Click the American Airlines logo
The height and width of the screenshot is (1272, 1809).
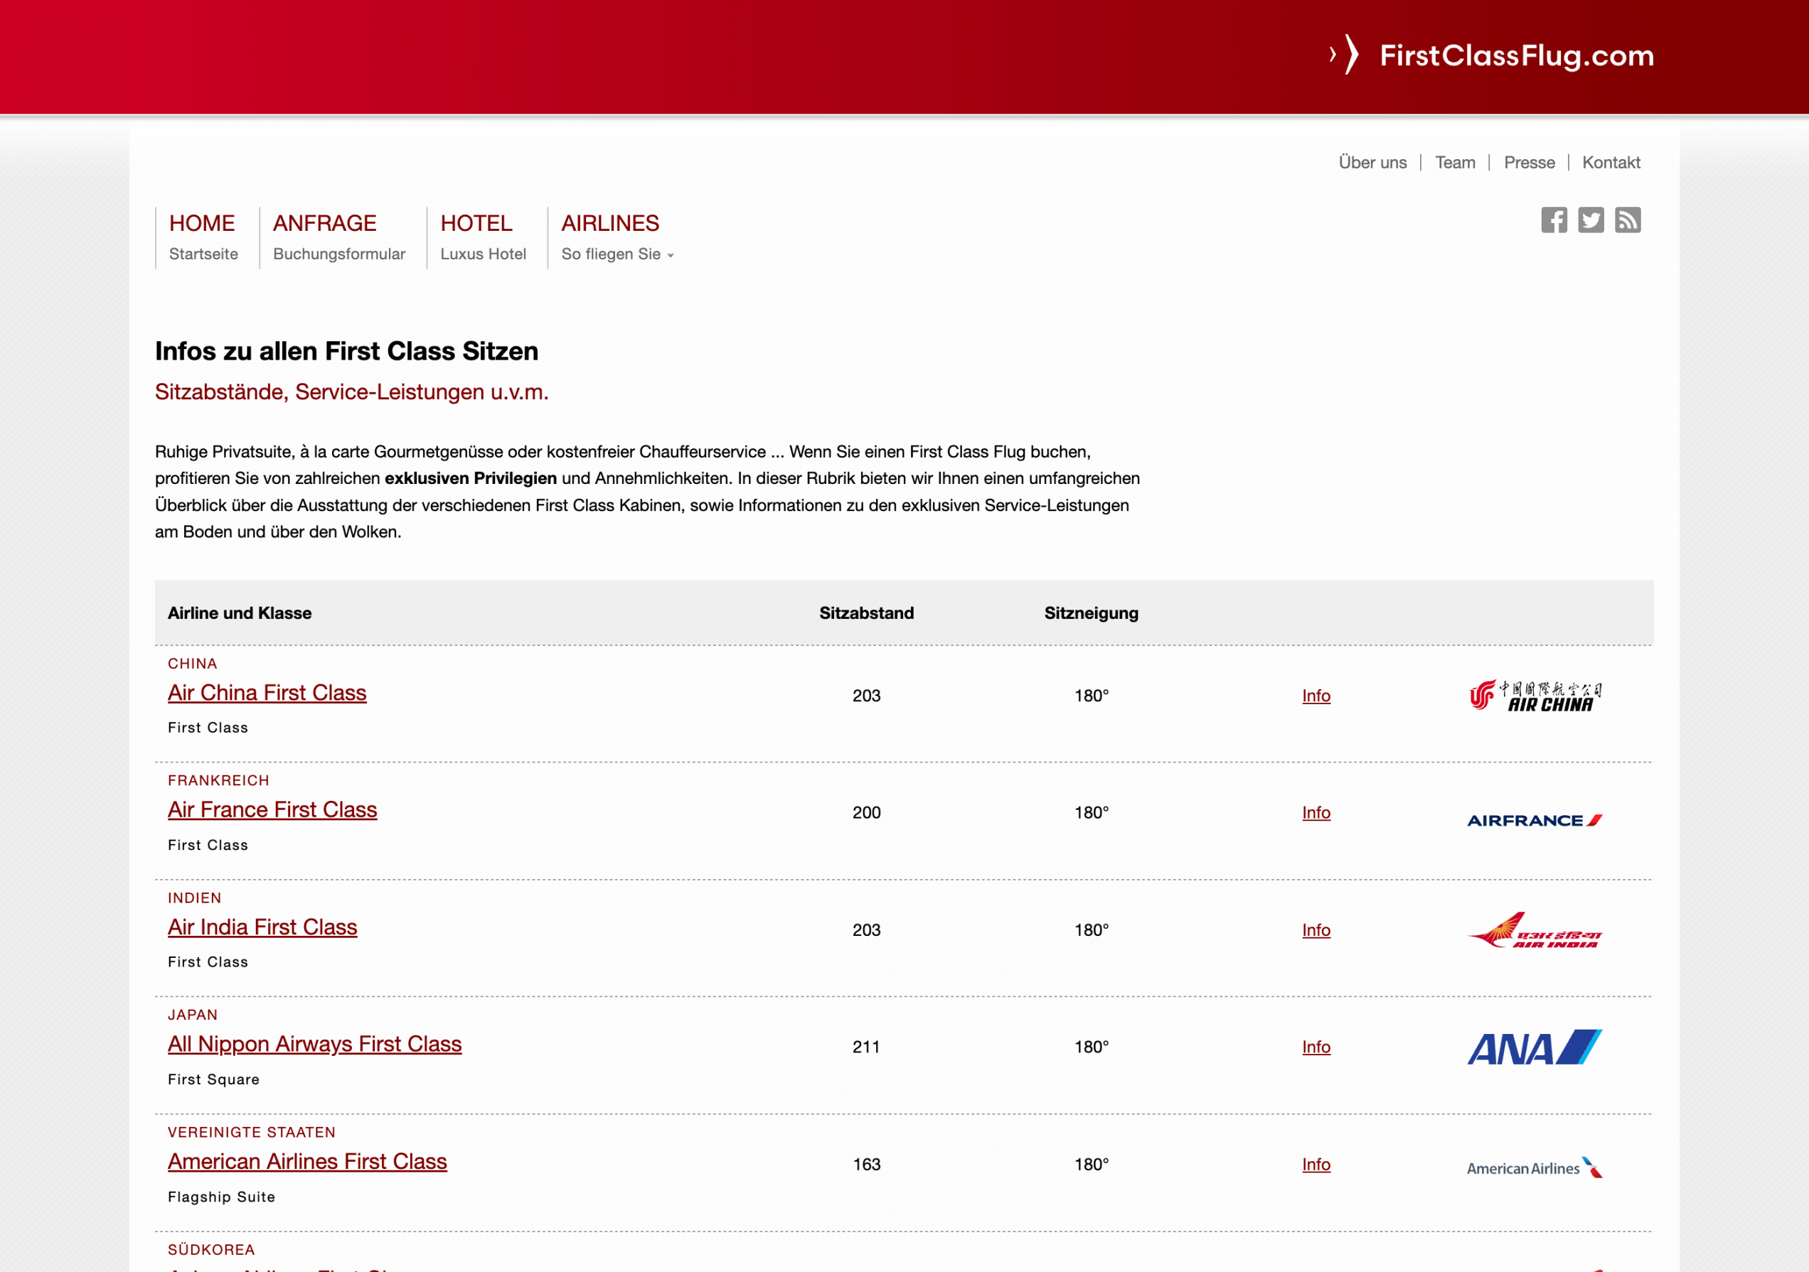[1535, 1168]
